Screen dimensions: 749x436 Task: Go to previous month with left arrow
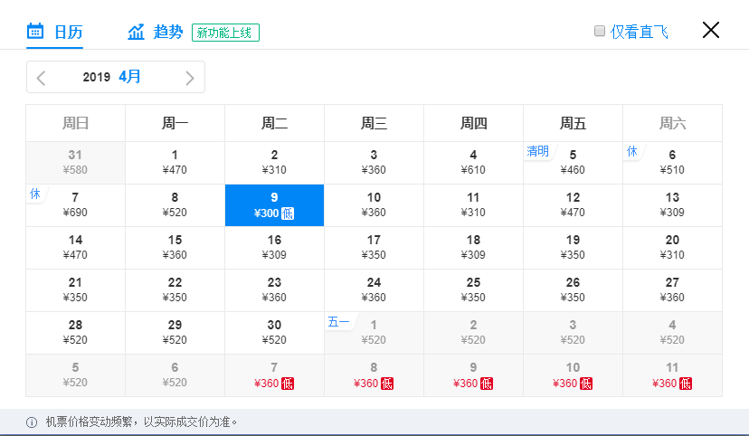(41, 78)
